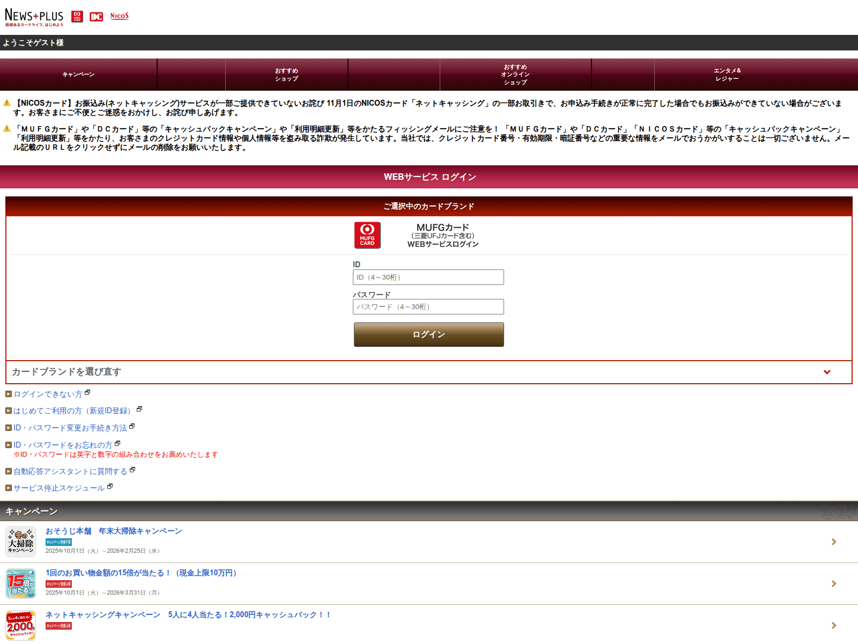This screenshot has height=644, width=858.
Task: Click the NICOS logo in header
Action: [120, 16]
